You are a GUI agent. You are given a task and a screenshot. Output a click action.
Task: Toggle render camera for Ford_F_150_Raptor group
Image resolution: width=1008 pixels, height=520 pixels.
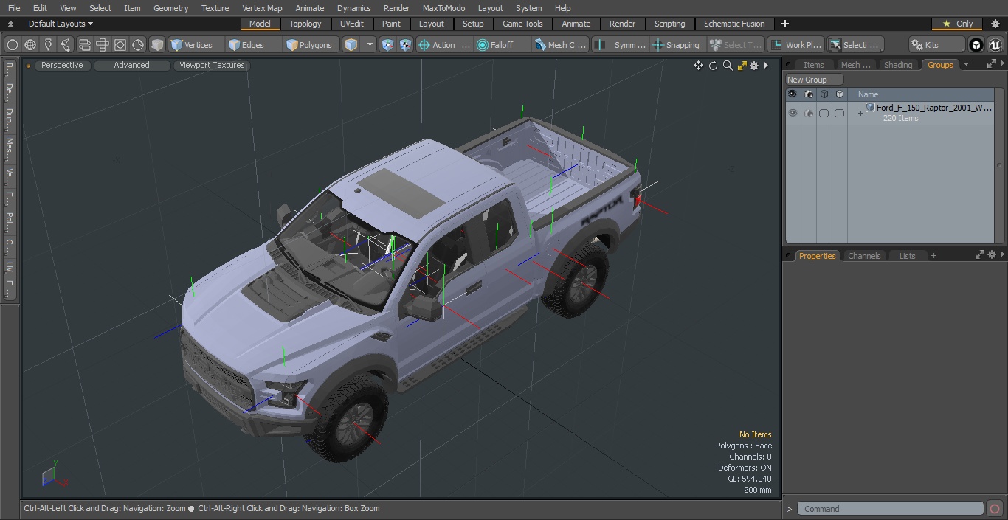(808, 113)
